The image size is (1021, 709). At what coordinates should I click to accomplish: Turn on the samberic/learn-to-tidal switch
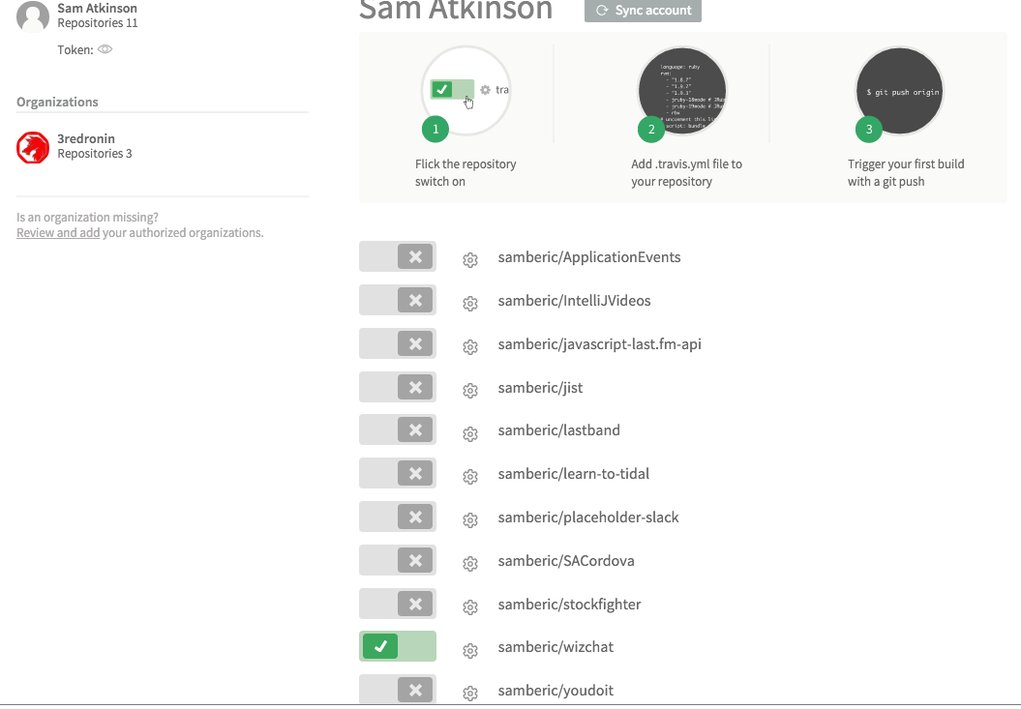coord(398,473)
